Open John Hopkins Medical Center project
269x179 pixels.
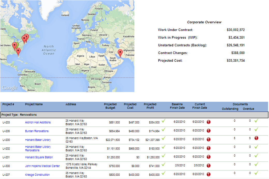42,166
